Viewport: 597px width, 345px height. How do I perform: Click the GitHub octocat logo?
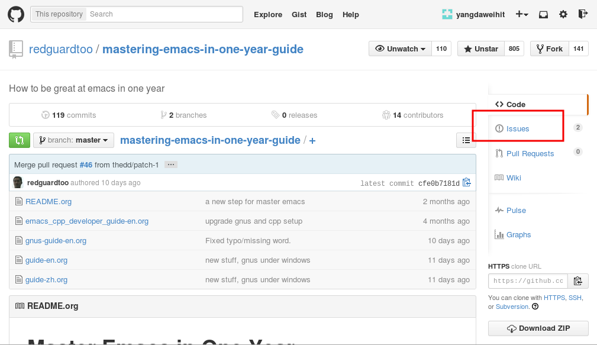(x=16, y=14)
